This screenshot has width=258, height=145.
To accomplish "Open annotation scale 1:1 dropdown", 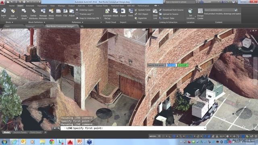I will click(x=222, y=136).
